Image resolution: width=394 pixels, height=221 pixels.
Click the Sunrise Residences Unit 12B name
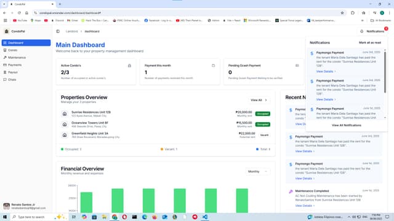91,112
